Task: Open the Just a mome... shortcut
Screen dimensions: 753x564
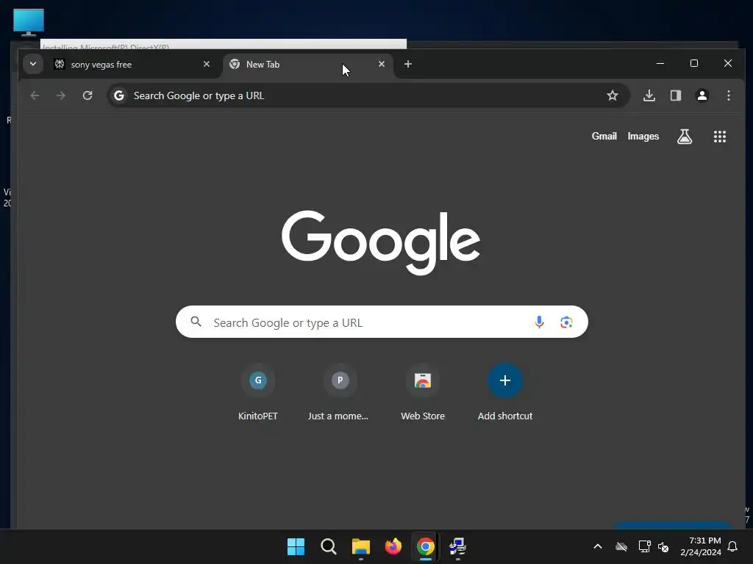Action: (x=340, y=392)
